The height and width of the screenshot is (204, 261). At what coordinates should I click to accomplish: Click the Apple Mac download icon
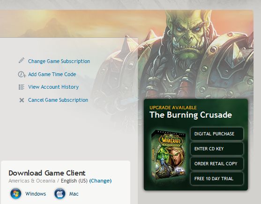[x=60, y=193]
